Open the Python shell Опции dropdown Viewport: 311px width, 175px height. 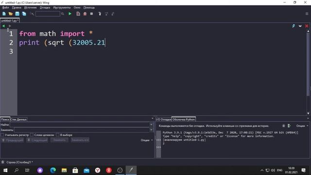click(302, 126)
